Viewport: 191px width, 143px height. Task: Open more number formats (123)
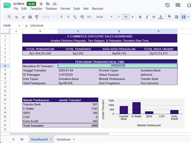point(89,17)
